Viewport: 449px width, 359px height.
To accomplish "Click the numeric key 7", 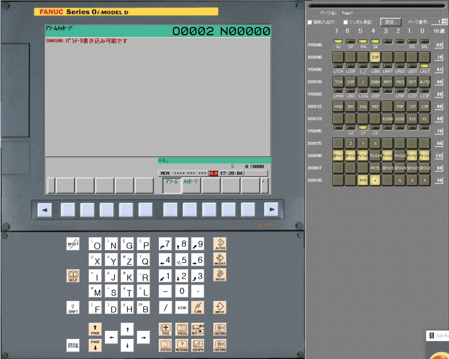I will [165, 244].
